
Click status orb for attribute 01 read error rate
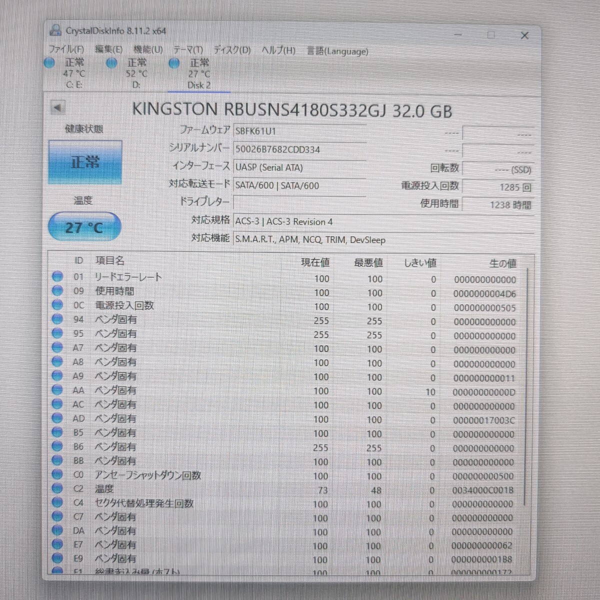pos(57,276)
